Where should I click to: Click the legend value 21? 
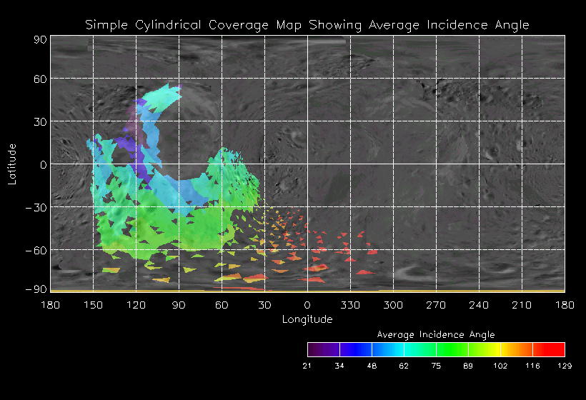307,366
